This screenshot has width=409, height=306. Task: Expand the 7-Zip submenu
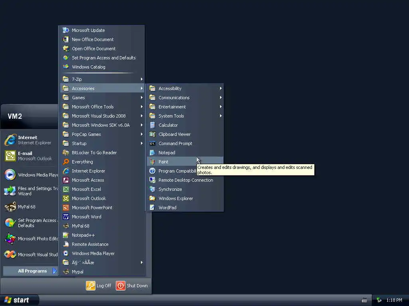[103, 79]
